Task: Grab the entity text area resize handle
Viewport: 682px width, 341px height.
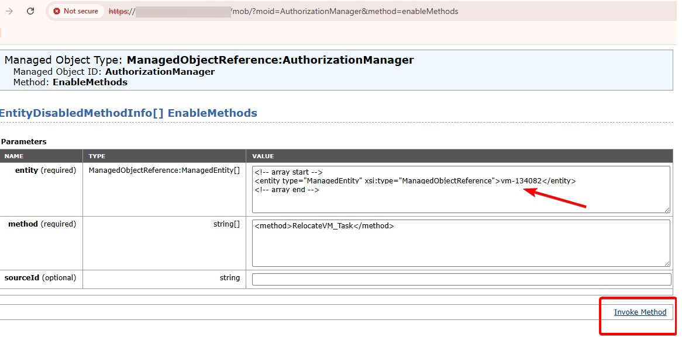Action: [x=667, y=210]
